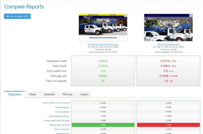Image resolution: width=203 pixels, height=134 pixels.
Task: Open the Enable compression recommendation
Action: [x=62, y=129]
